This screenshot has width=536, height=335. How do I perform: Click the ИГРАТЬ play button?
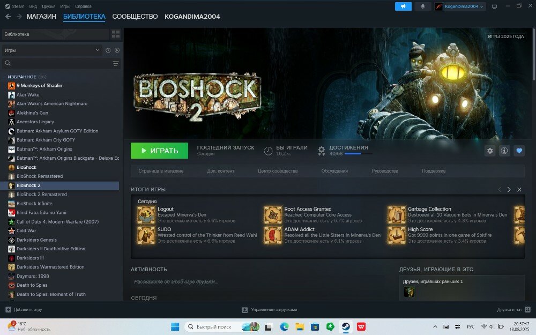[159, 151]
